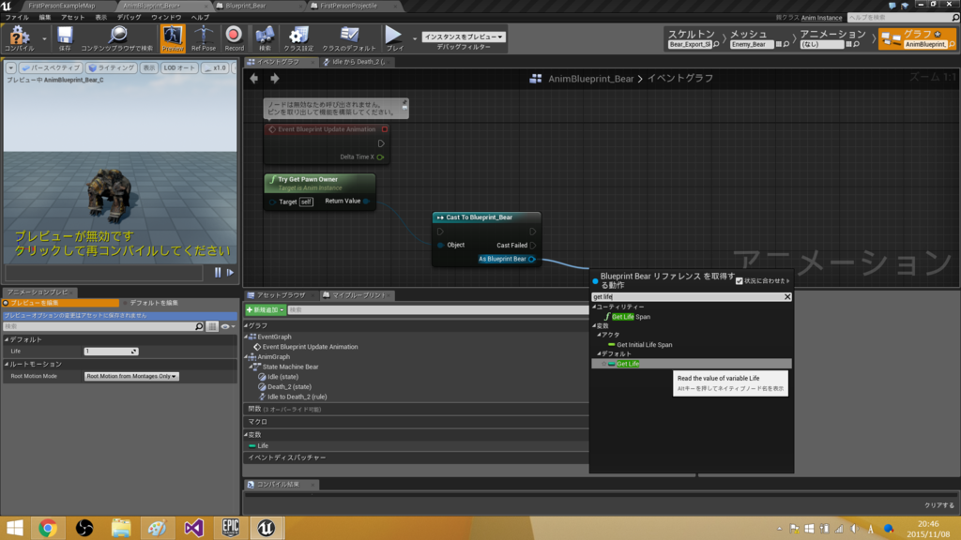This screenshot has width=961, height=540.
Task: Click the Clear compile results button
Action: (939, 505)
